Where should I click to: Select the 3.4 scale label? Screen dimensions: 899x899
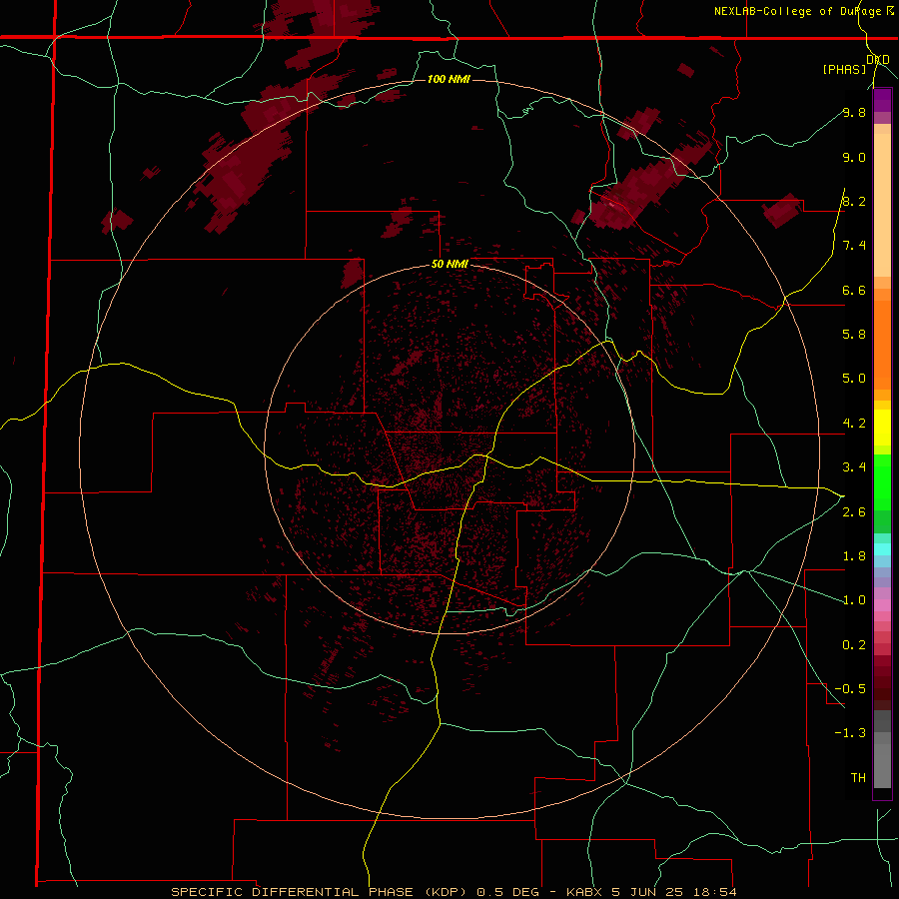pyautogui.click(x=854, y=467)
